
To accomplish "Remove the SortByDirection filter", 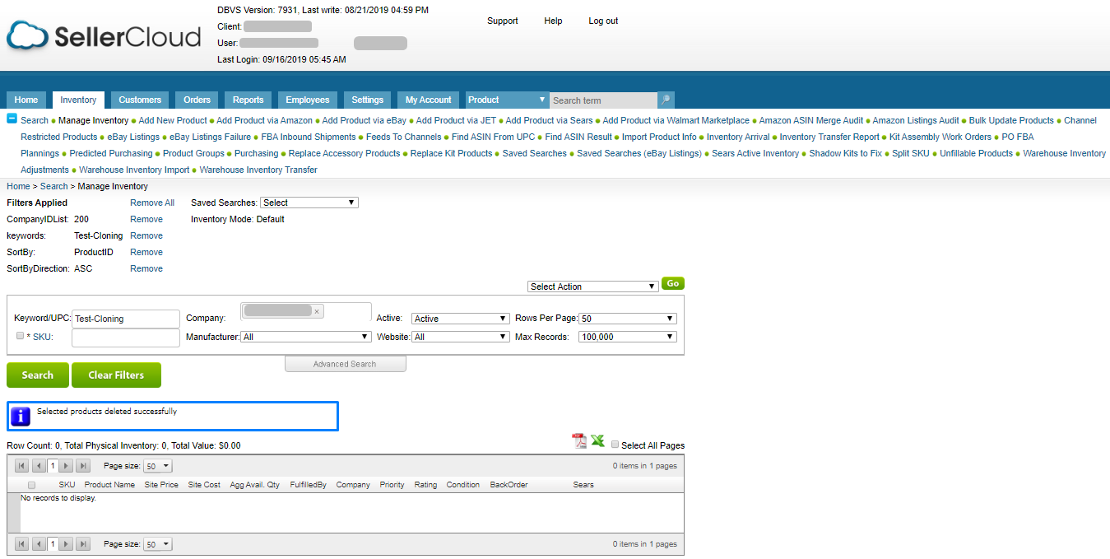I will (146, 268).
